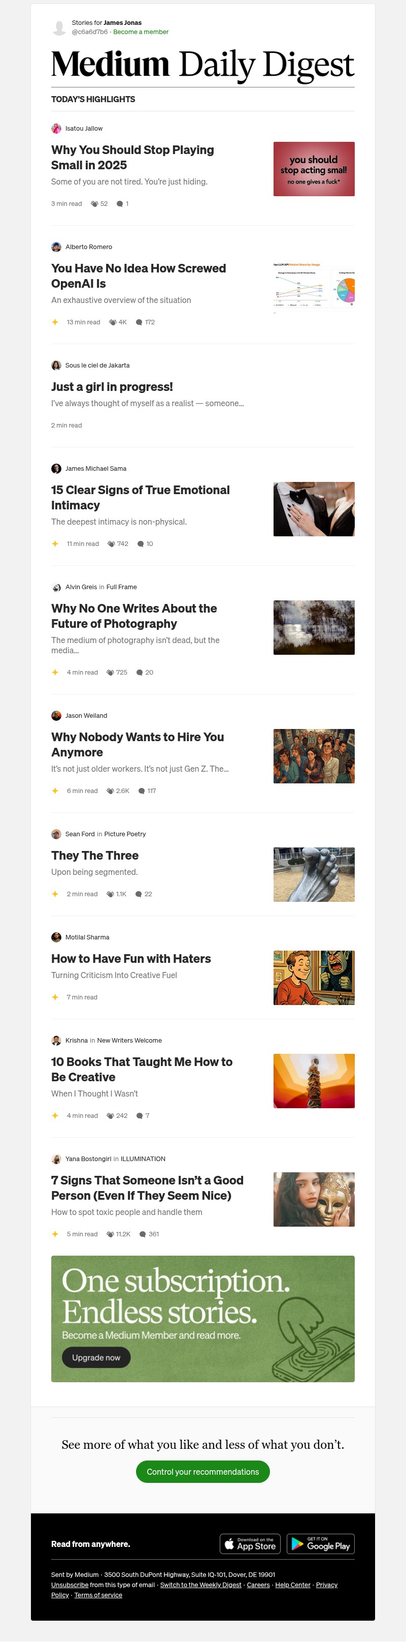Click the clap icon on OpenAI story

point(113,322)
